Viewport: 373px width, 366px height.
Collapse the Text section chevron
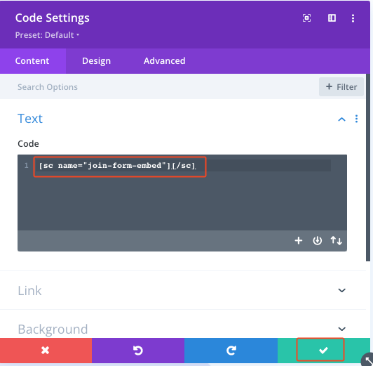point(341,119)
